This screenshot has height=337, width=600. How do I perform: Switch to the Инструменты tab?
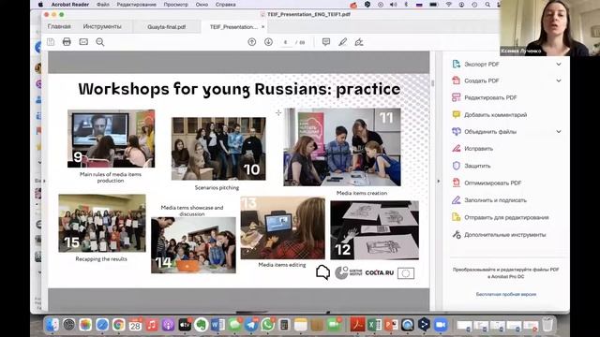pos(102,26)
